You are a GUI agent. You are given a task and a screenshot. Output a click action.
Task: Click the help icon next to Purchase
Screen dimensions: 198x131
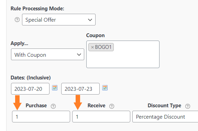coord(53,106)
